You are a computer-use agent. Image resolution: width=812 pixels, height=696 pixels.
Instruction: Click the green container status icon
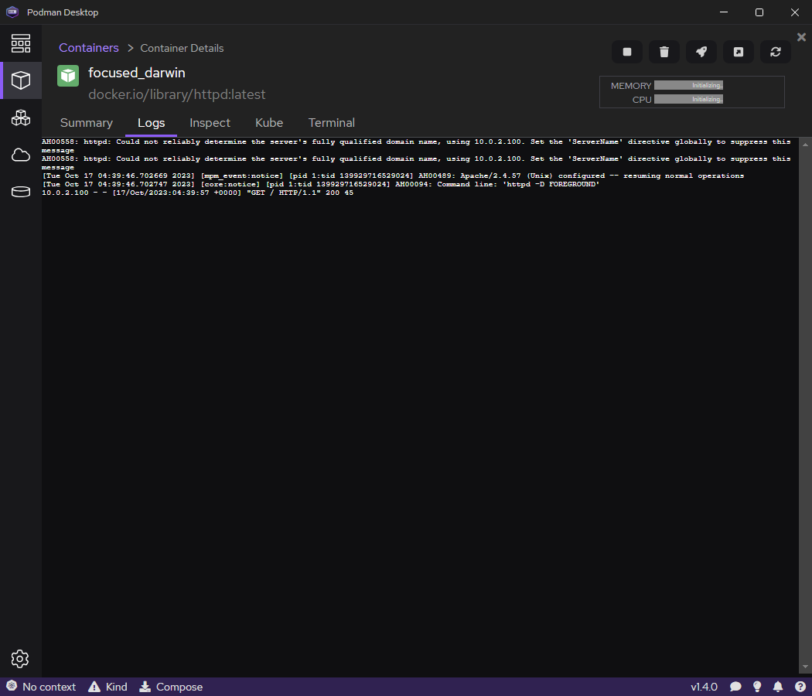pos(68,76)
